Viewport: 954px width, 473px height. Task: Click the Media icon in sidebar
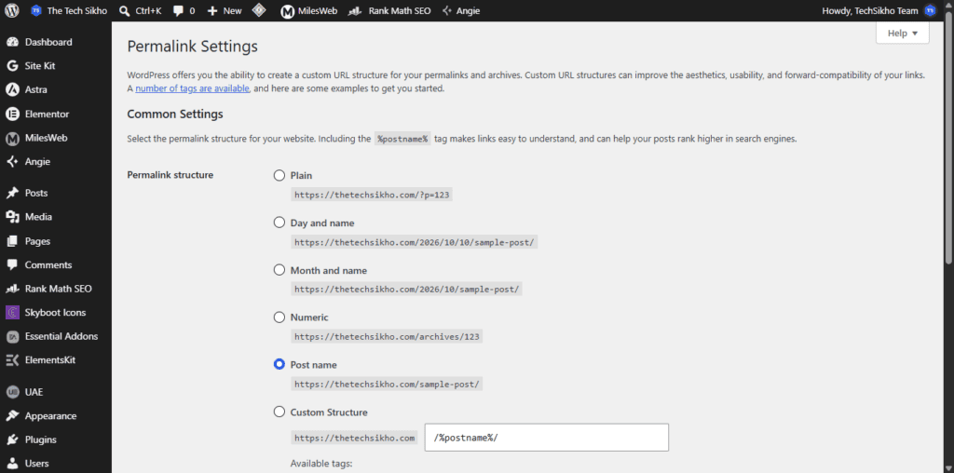12,217
